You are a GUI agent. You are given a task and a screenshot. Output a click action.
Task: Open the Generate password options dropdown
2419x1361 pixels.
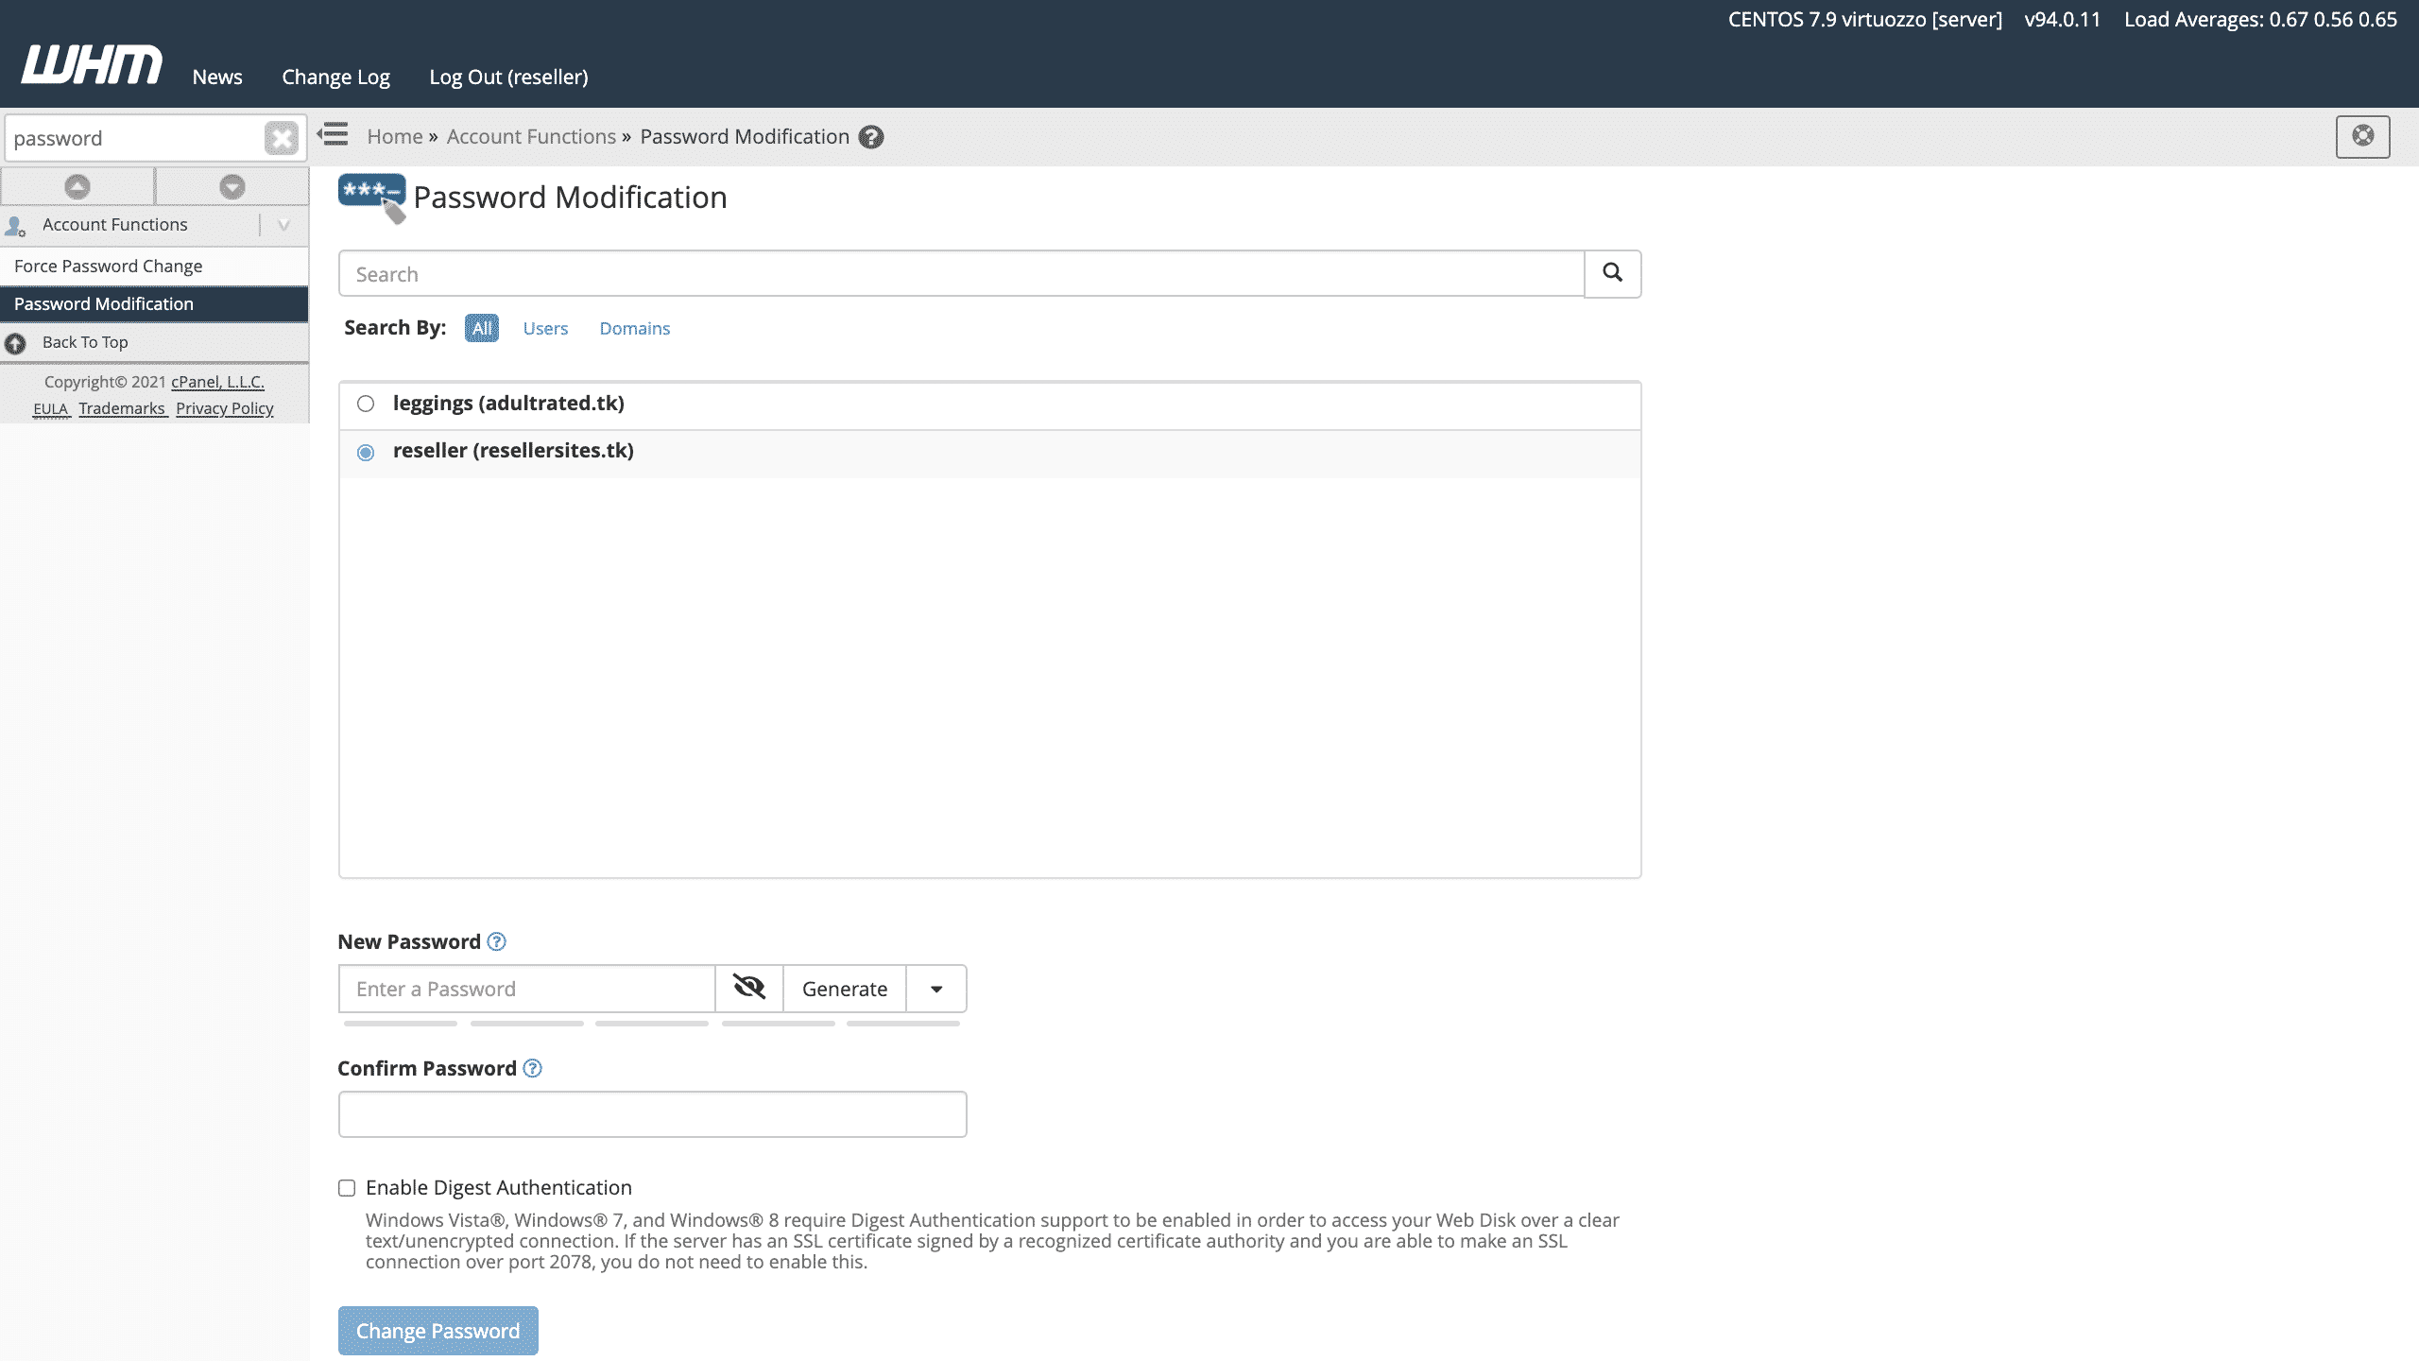936,989
